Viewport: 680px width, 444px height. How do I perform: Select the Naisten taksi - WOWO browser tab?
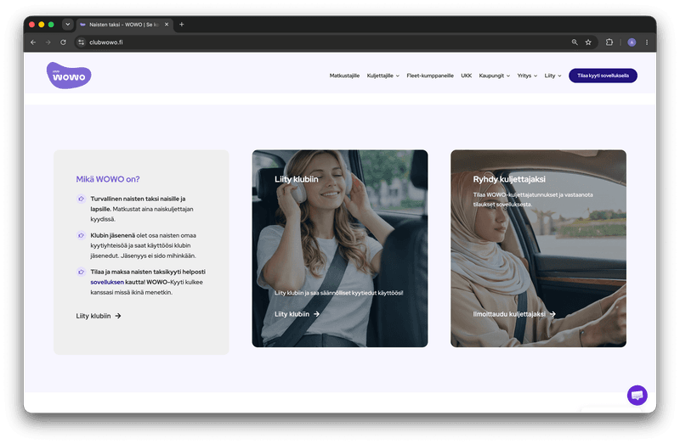tap(123, 25)
